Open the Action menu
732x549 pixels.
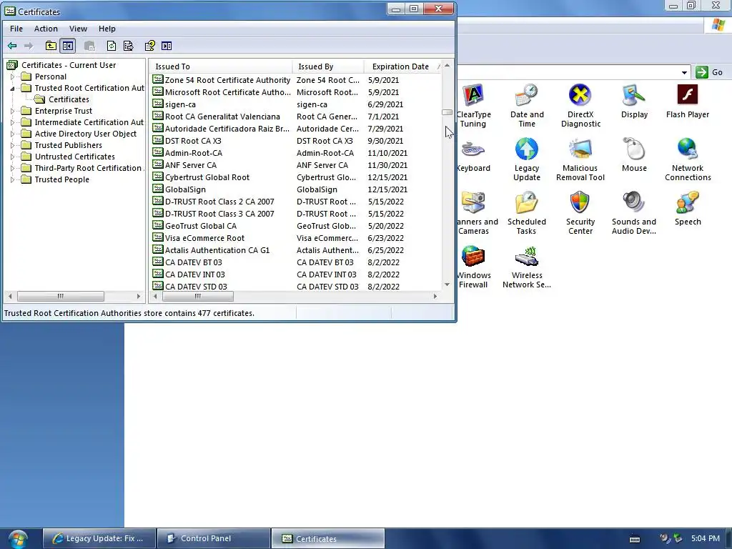46,29
